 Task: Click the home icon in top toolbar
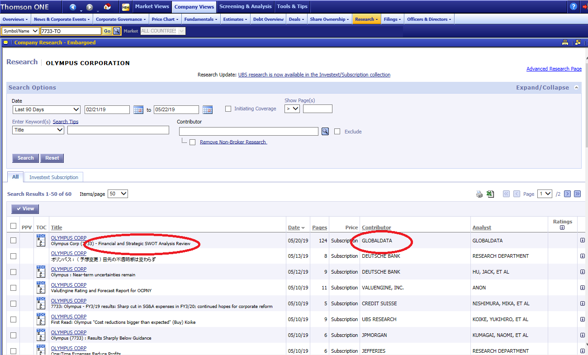[x=107, y=7]
